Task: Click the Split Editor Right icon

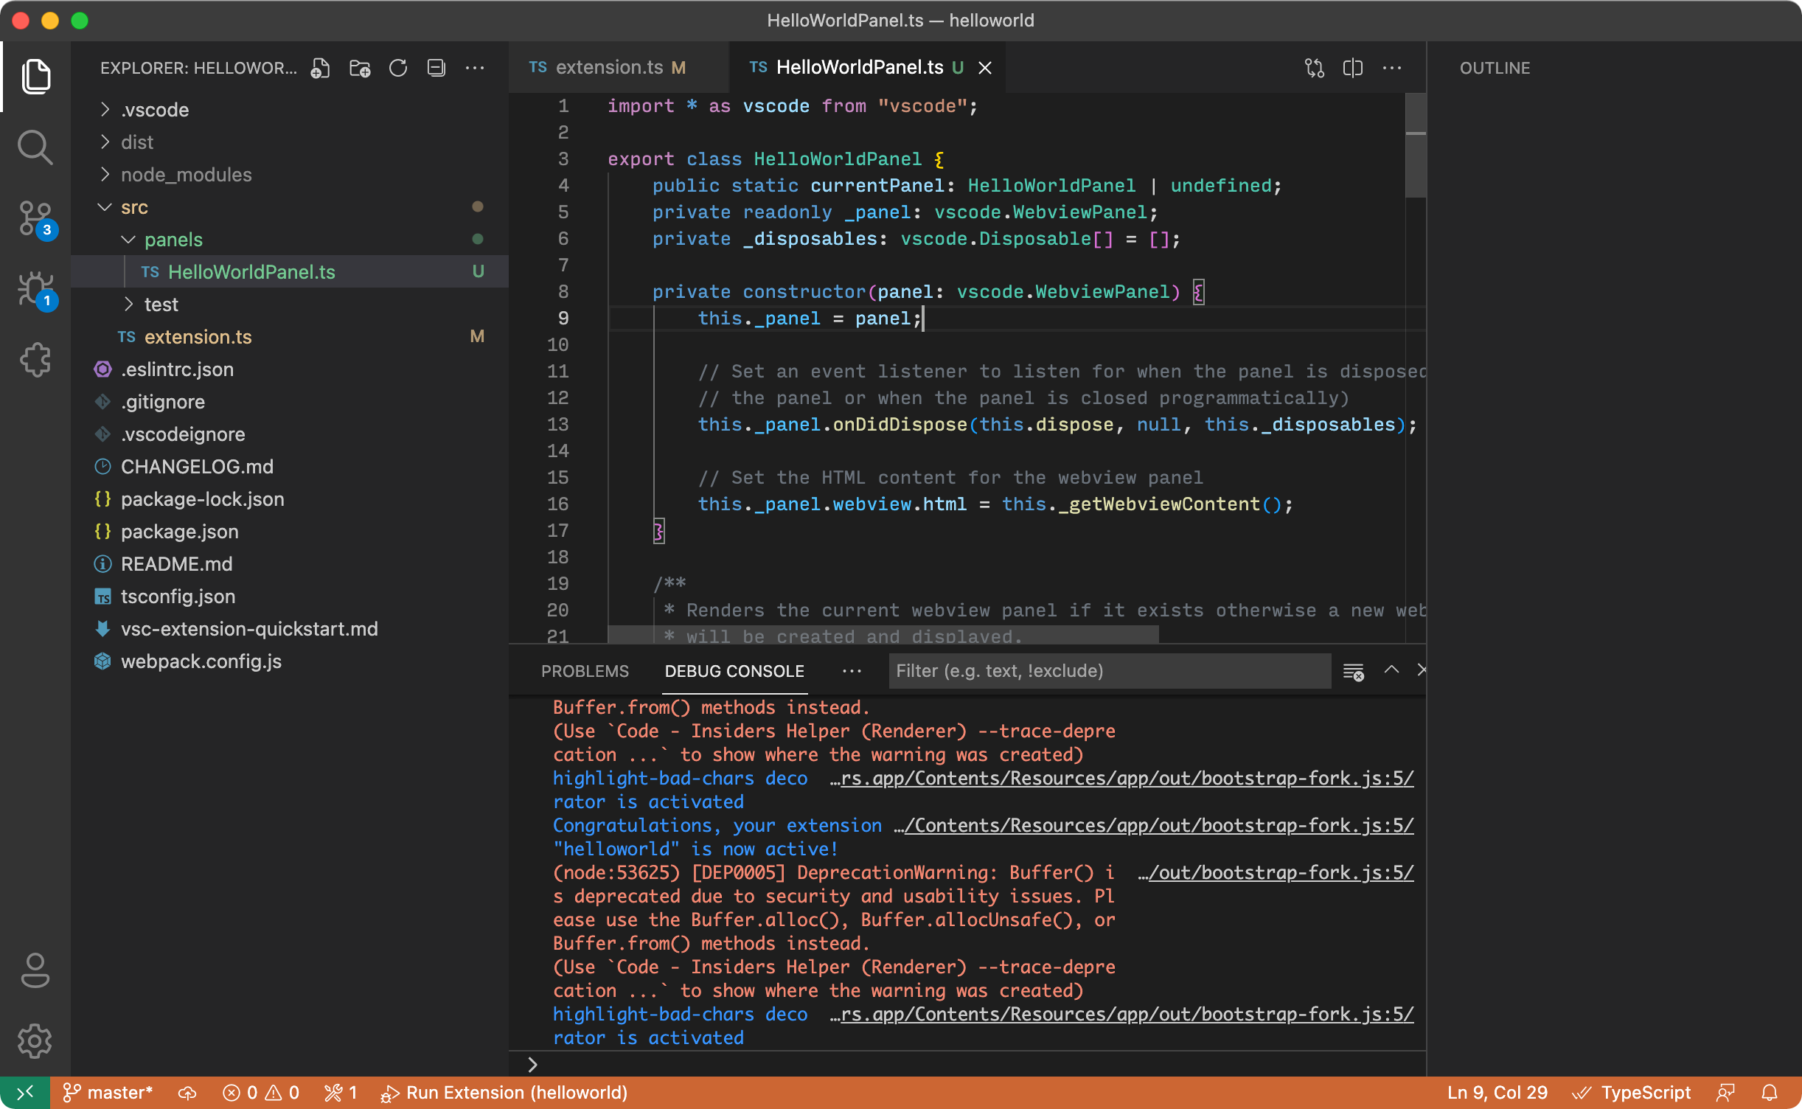Action: (1352, 68)
